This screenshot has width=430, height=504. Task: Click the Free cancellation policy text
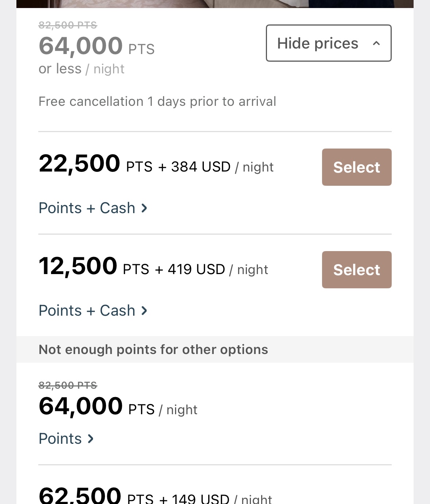click(x=157, y=101)
